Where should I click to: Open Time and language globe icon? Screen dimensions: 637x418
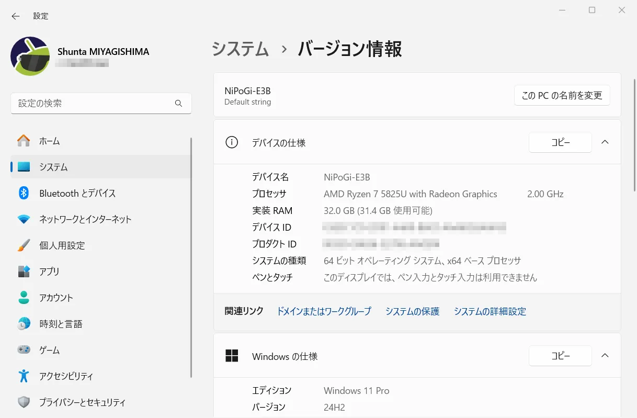tap(24, 324)
